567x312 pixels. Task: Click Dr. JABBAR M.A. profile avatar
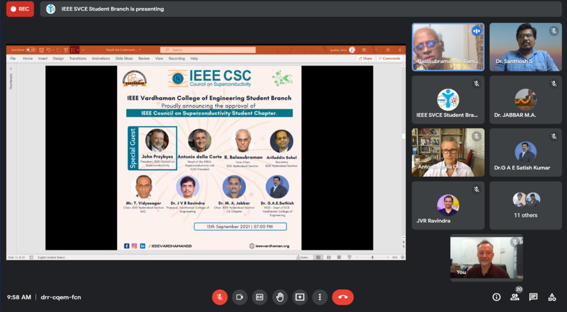click(x=525, y=100)
